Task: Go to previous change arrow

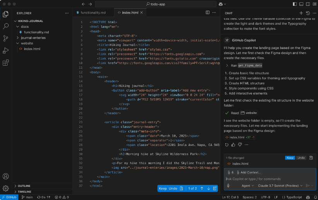Action: (x=202, y=188)
